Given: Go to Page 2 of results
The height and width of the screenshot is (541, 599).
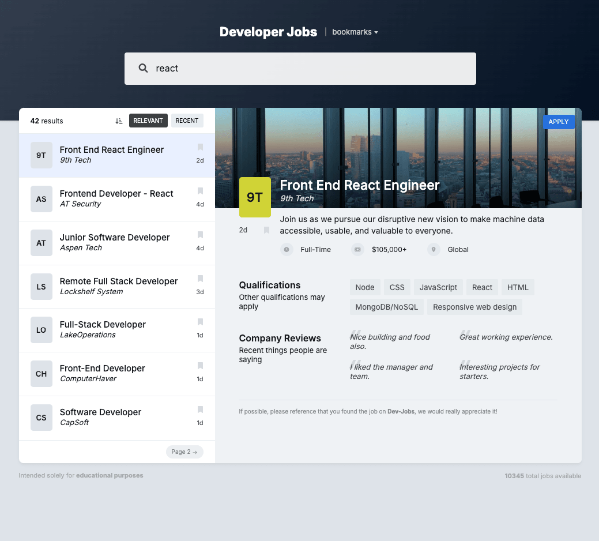Looking at the screenshot, I should [x=184, y=452].
